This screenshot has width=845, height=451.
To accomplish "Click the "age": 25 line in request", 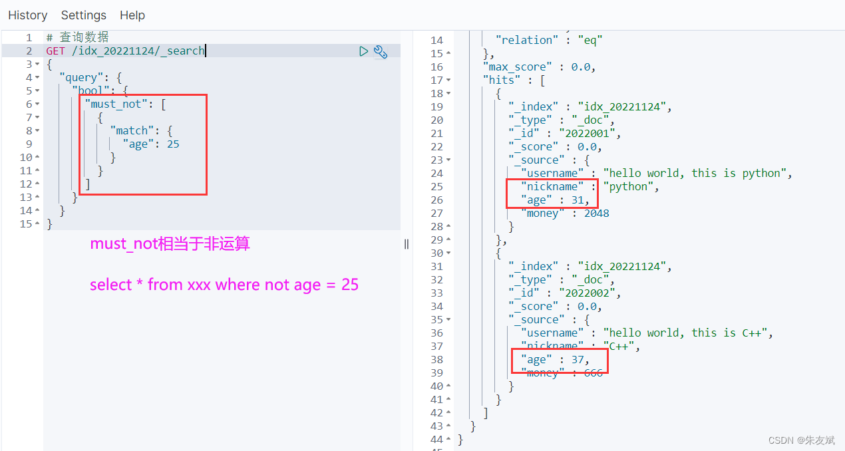I will (x=151, y=144).
